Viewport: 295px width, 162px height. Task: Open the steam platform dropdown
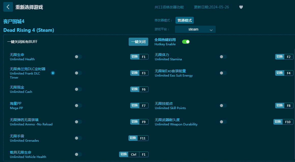point(195,29)
